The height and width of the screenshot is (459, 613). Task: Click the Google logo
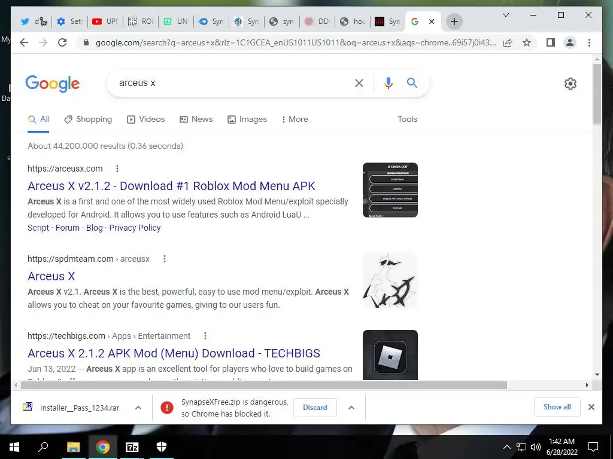click(53, 84)
